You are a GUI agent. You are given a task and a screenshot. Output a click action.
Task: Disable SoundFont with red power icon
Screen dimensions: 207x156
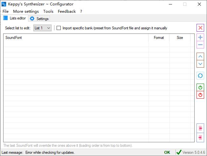(200, 95)
